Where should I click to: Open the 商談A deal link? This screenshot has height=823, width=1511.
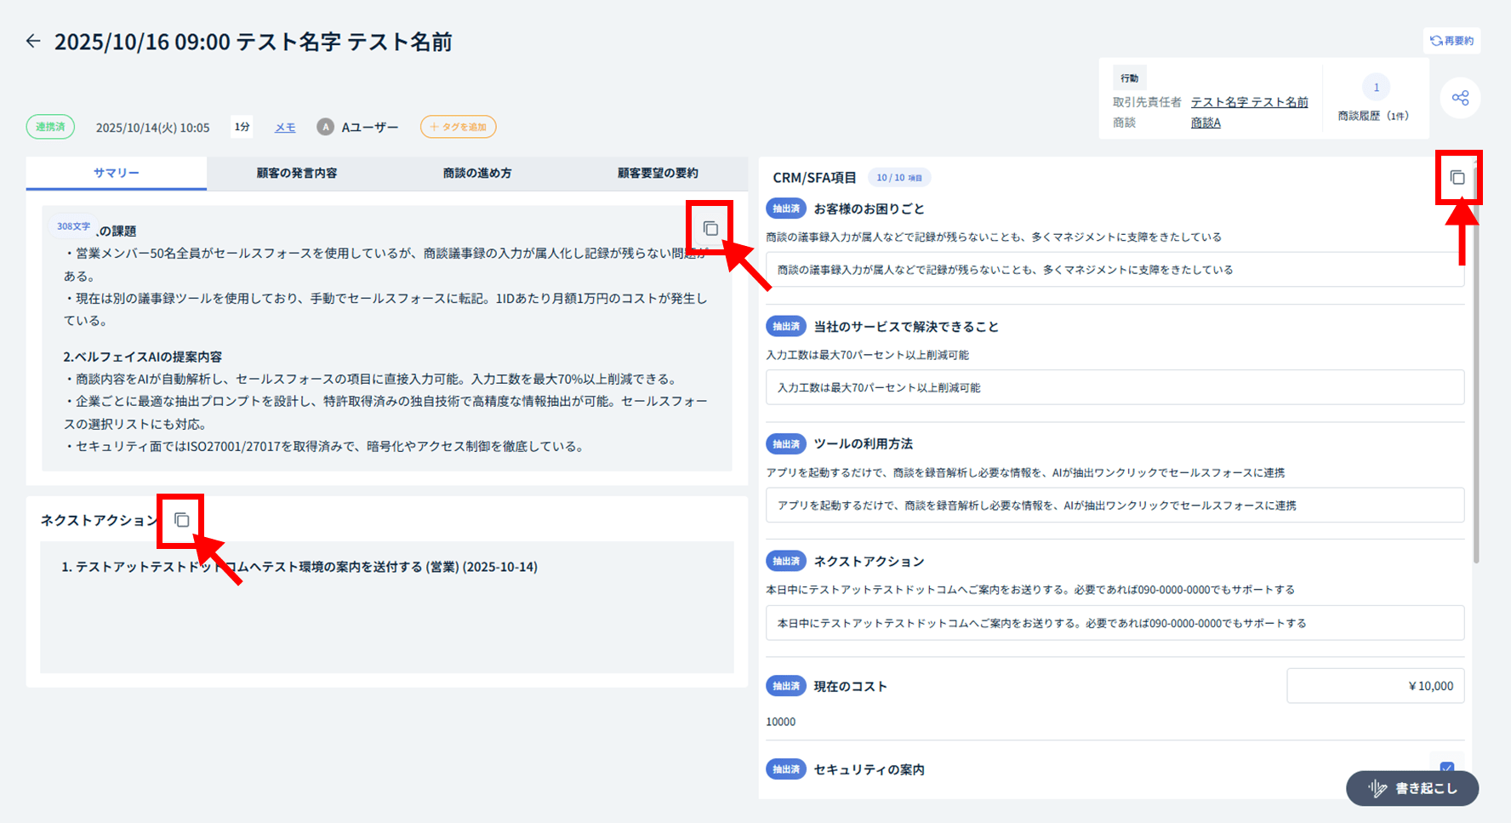[x=1206, y=123]
